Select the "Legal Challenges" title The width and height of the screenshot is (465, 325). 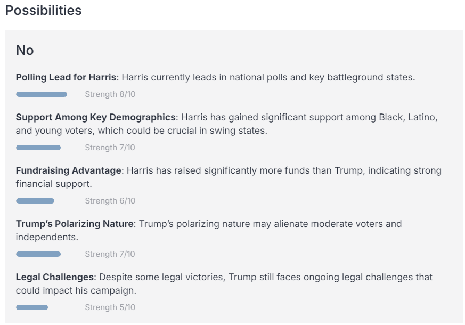click(x=55, y=277)
